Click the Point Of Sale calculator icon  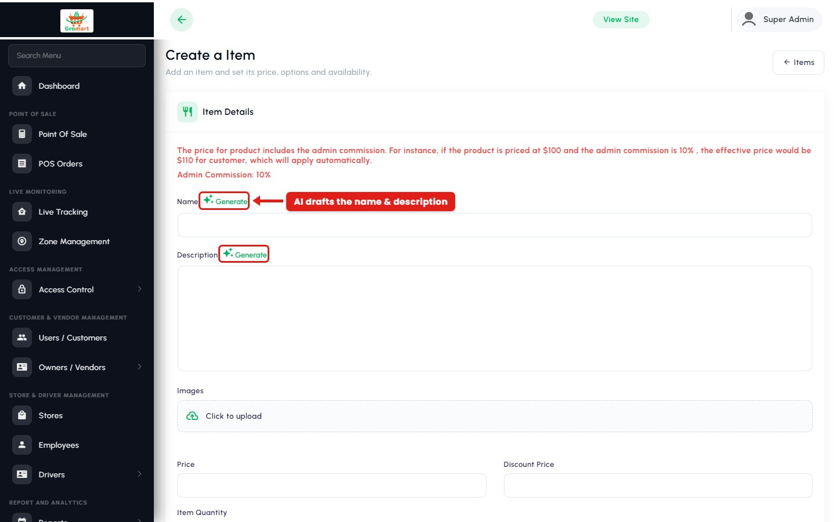click(22, 134)
